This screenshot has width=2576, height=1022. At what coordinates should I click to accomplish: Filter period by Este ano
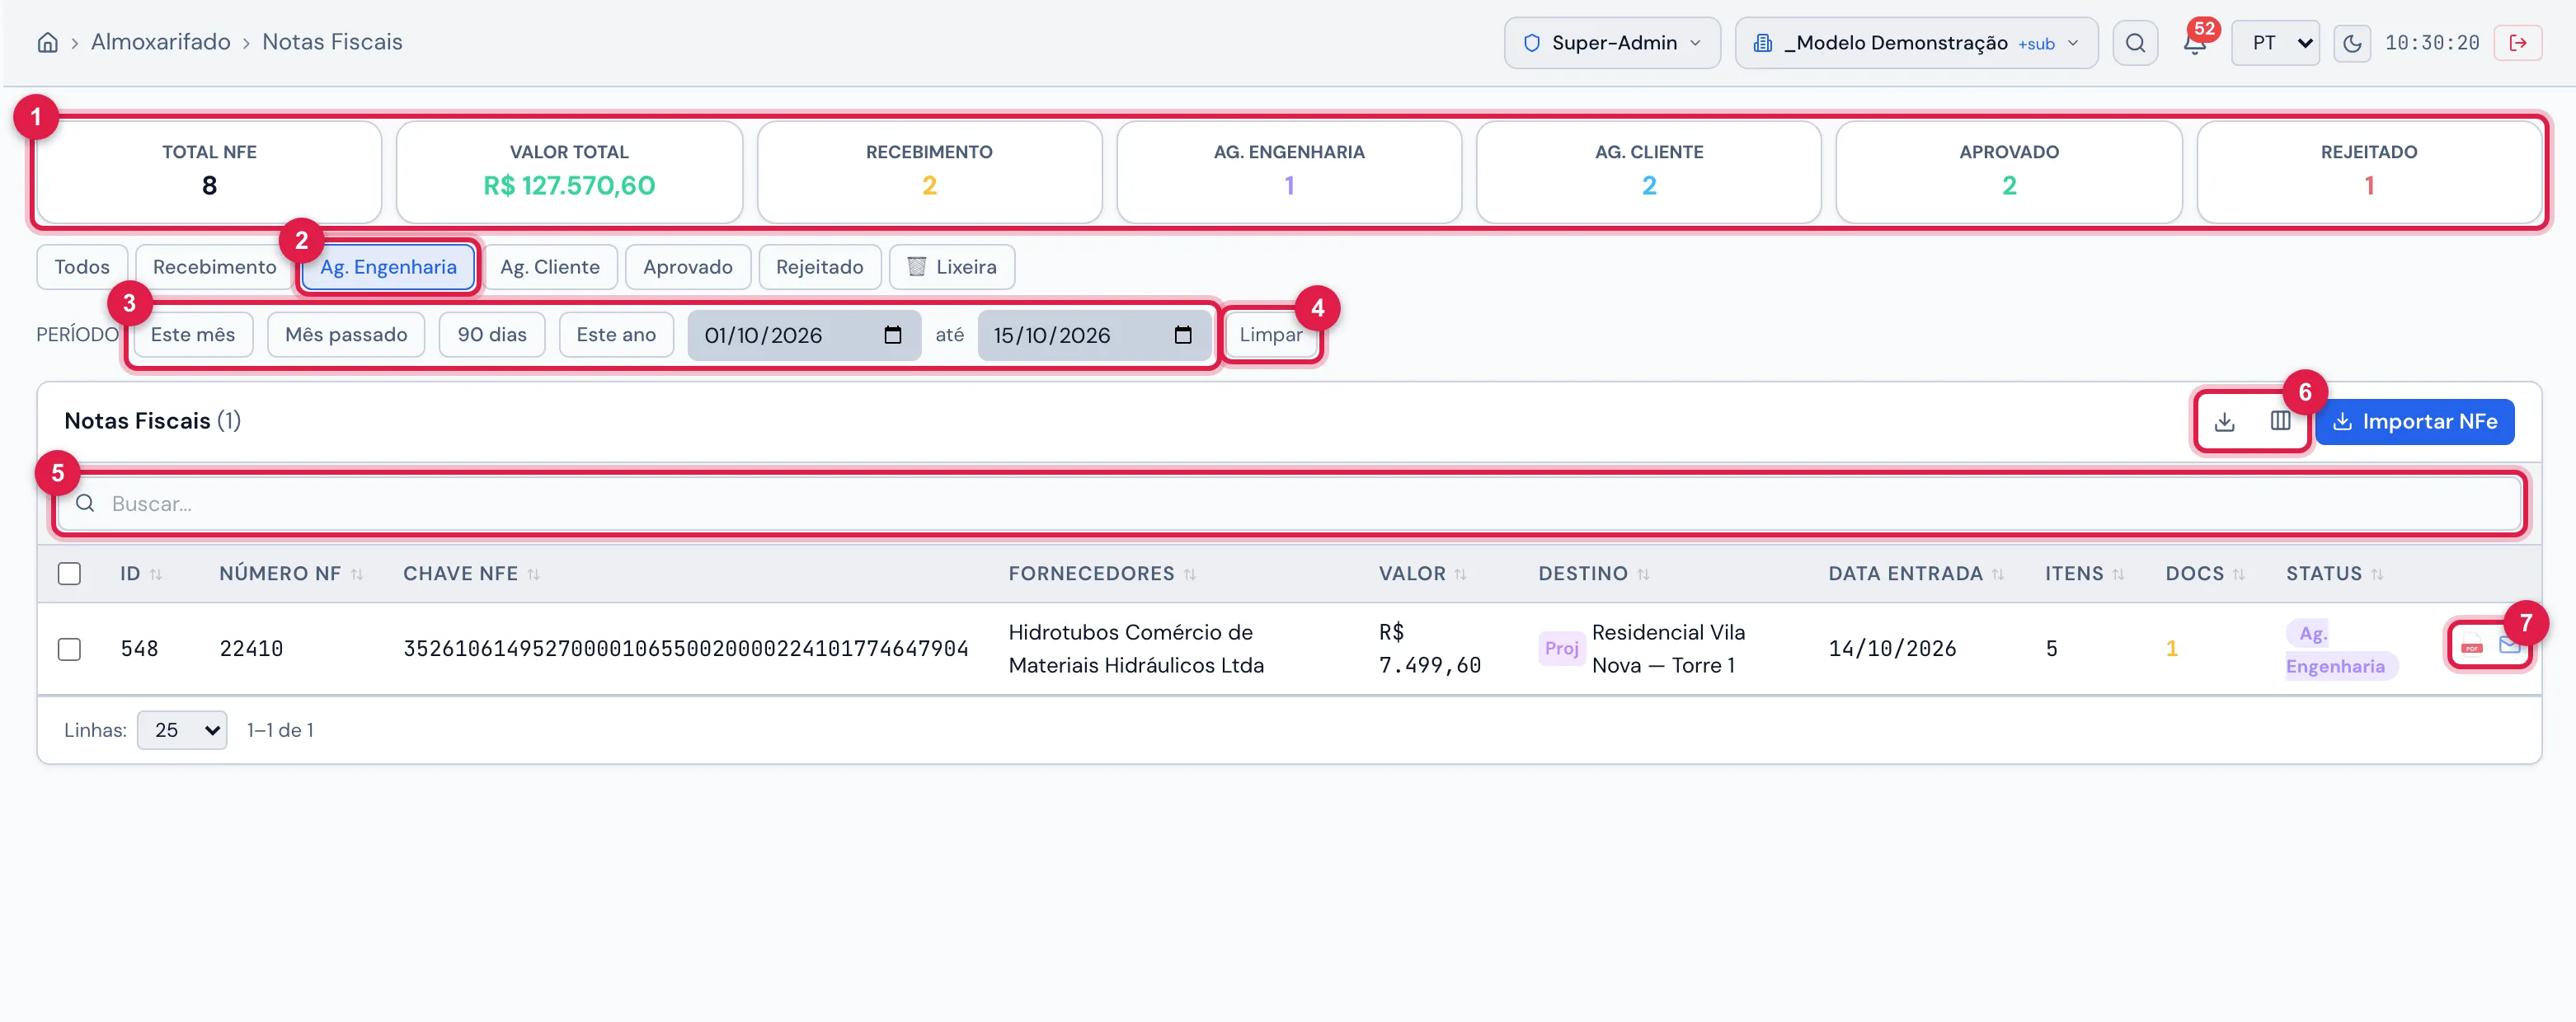616,335
